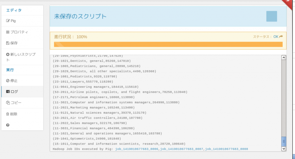Open job_1419010677683_0006 link

(137, 149)
